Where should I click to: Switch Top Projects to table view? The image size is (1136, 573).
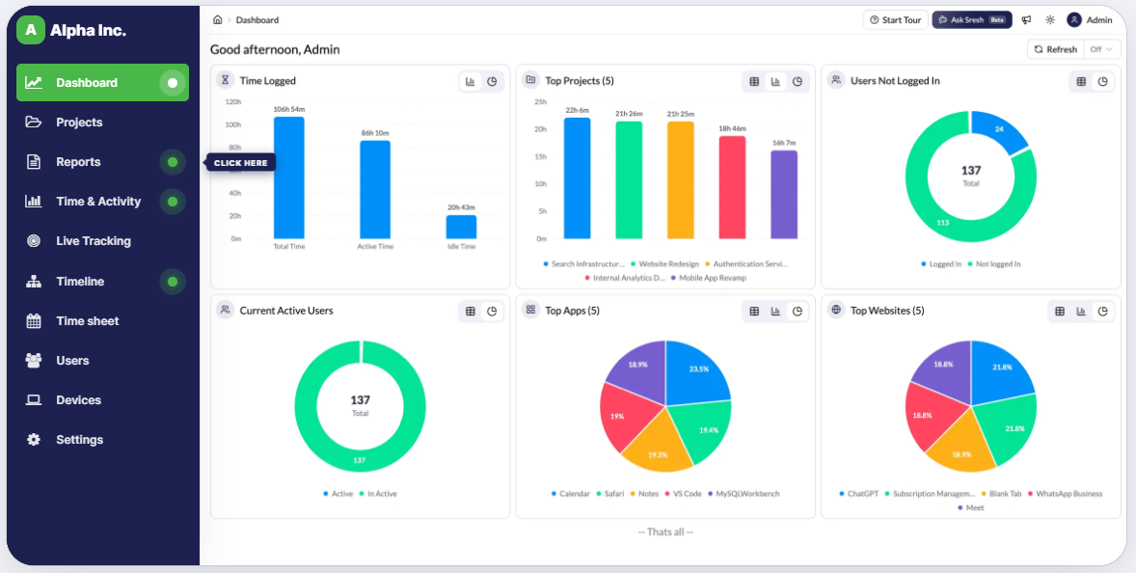[x=754, y=82]
